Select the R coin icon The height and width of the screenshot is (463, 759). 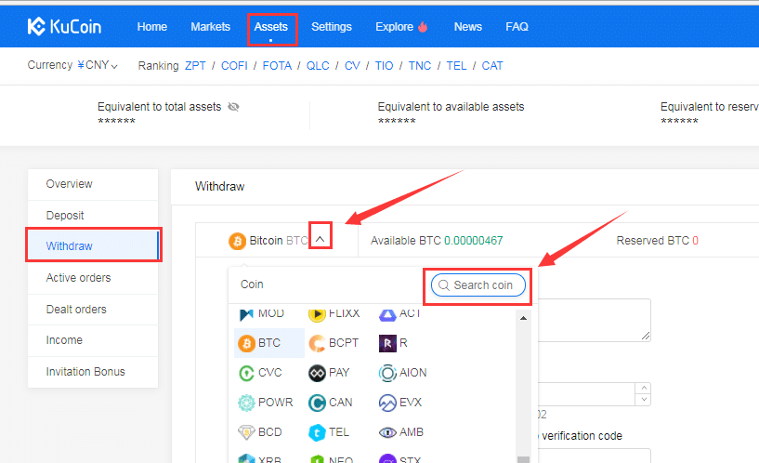(387, 343)
